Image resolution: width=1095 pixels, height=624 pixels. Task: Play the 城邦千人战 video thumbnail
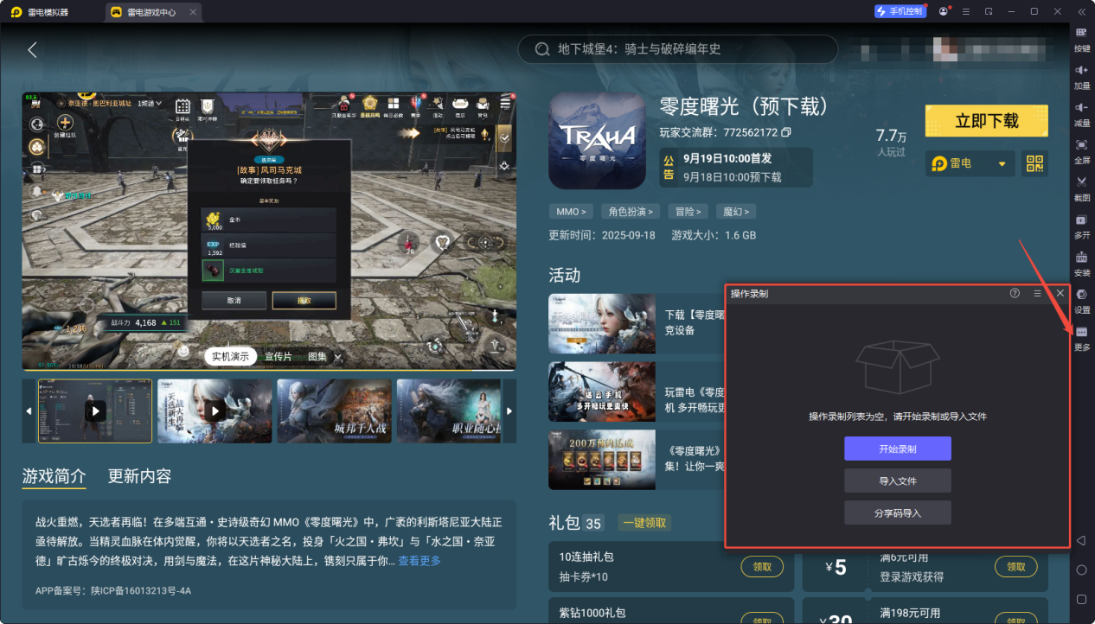click(x=335, y=411)
